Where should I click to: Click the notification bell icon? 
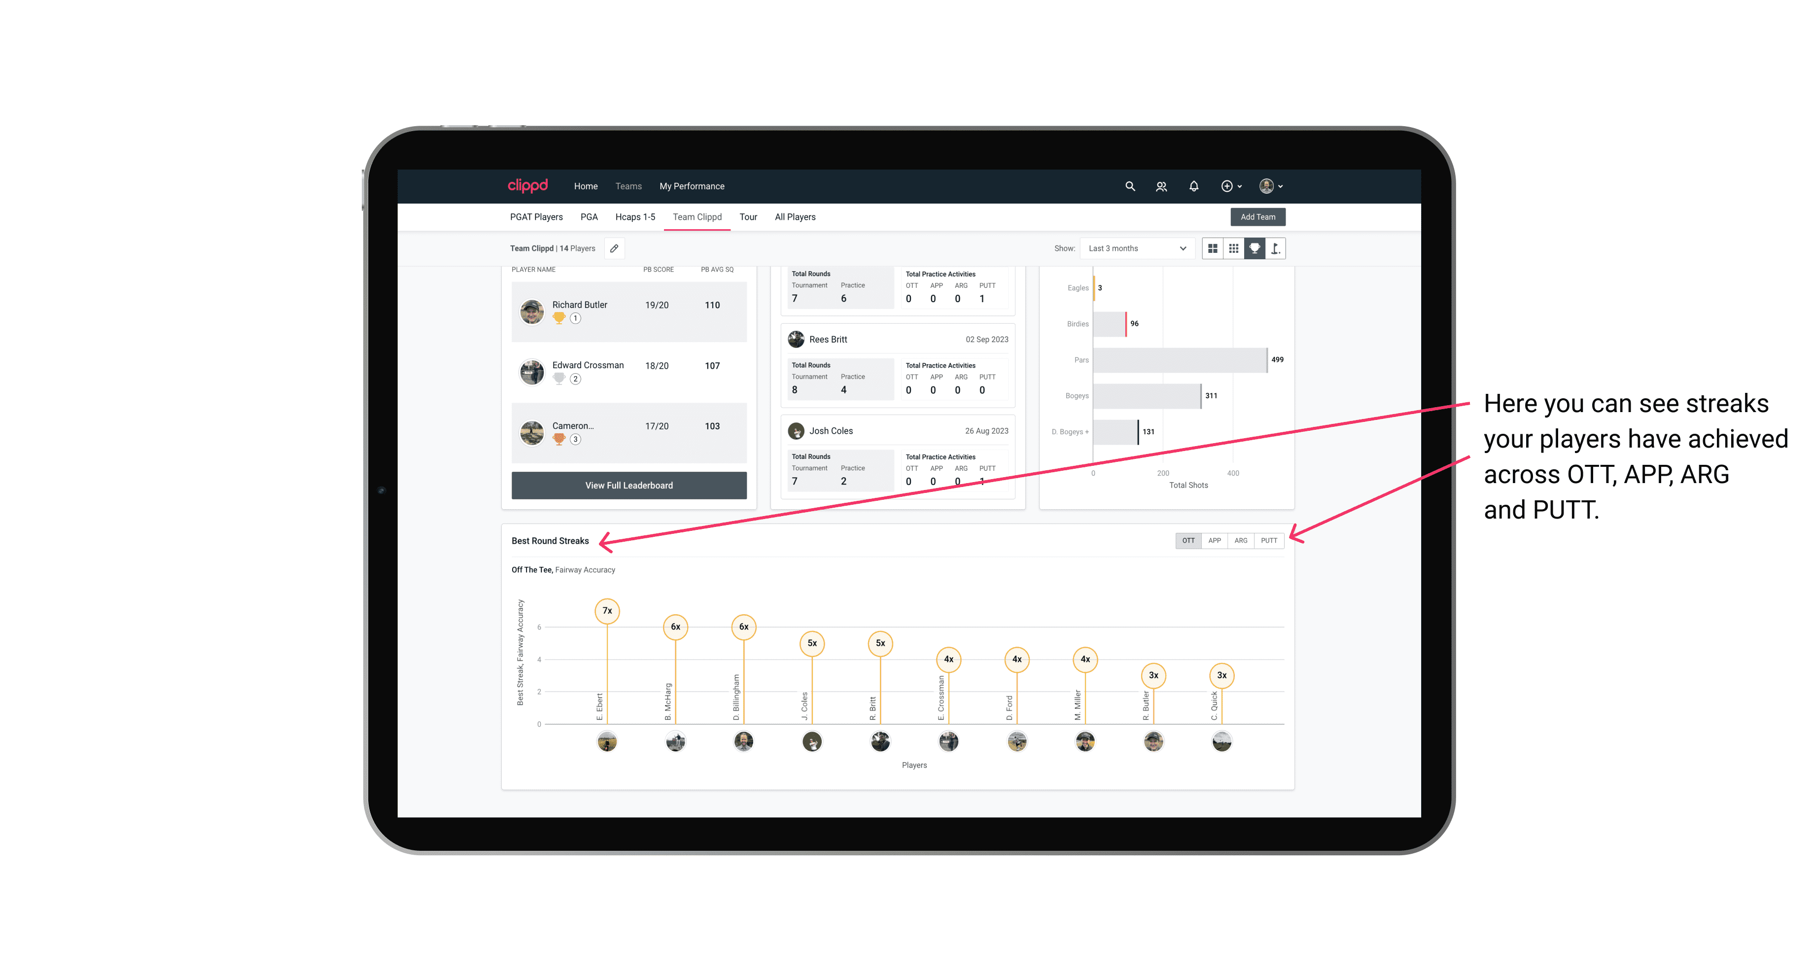click(1194, 186)
